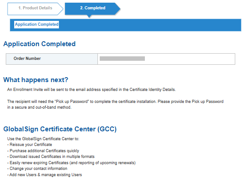The height and width of the screenshot is (181, 245).
Task: Click the Enrollment Invite sentence
Action: click(91, 90)
